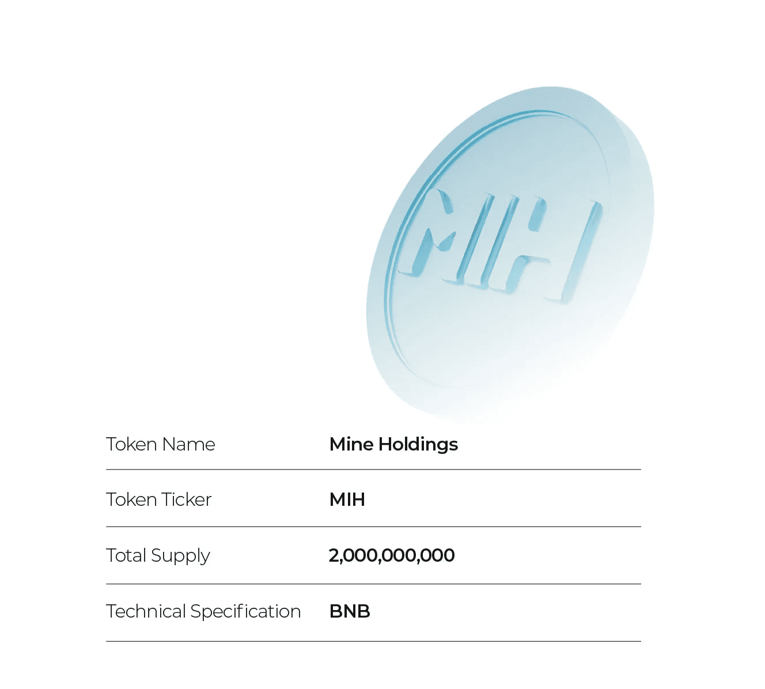Select the Token Ticker label
This screenshot has width=765, height=689.
tap(159, 499)
